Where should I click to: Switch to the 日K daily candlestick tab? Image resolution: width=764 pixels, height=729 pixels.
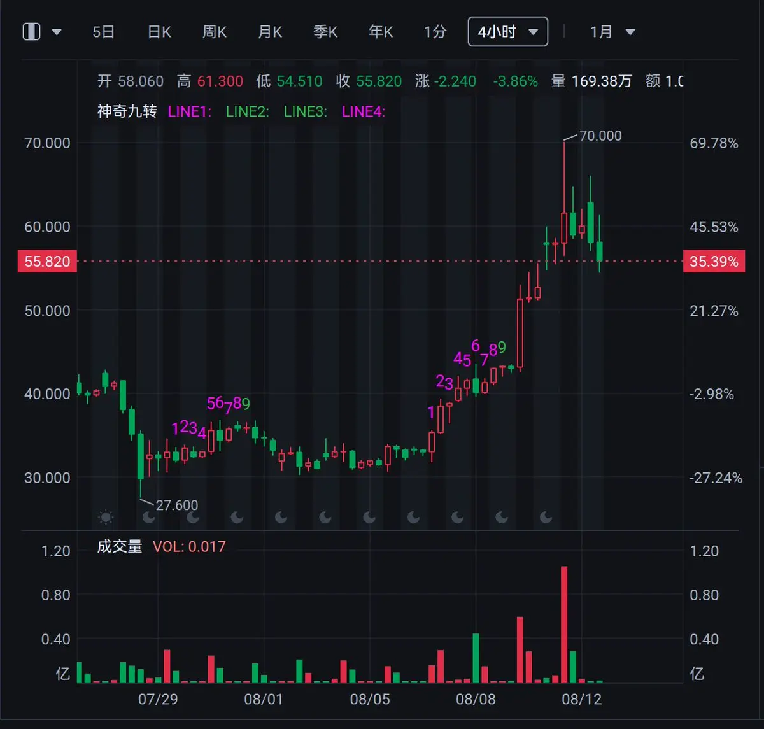(159, 32)
